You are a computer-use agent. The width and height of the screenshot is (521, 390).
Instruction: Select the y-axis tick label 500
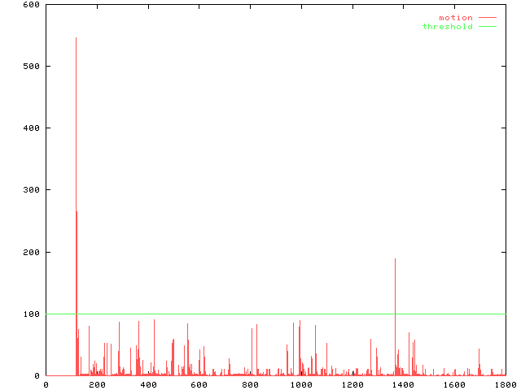tap(31, 66)
